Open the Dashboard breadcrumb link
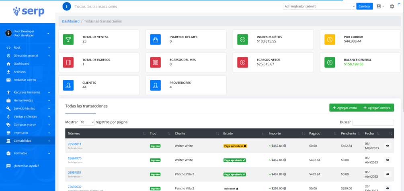This screenshot has height=191, width=404. (71, 21)
